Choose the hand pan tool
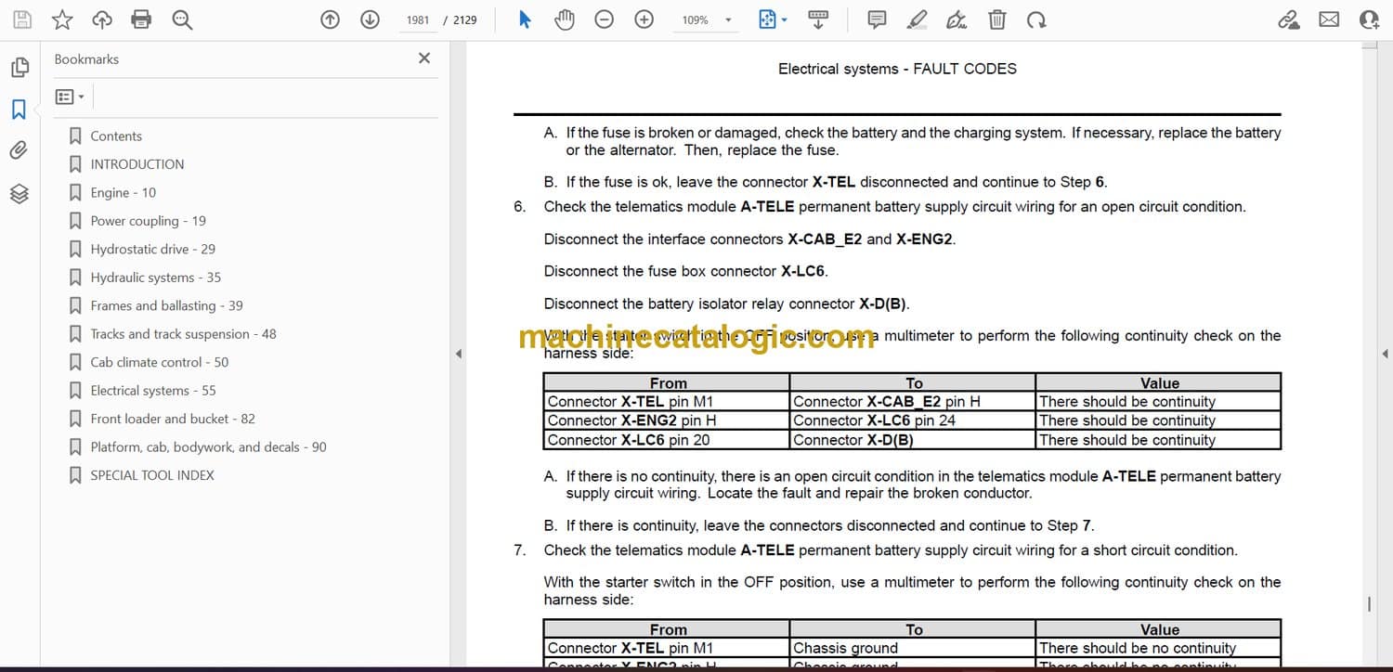The width and height of the screenshot is (1393, 672). 565,19
